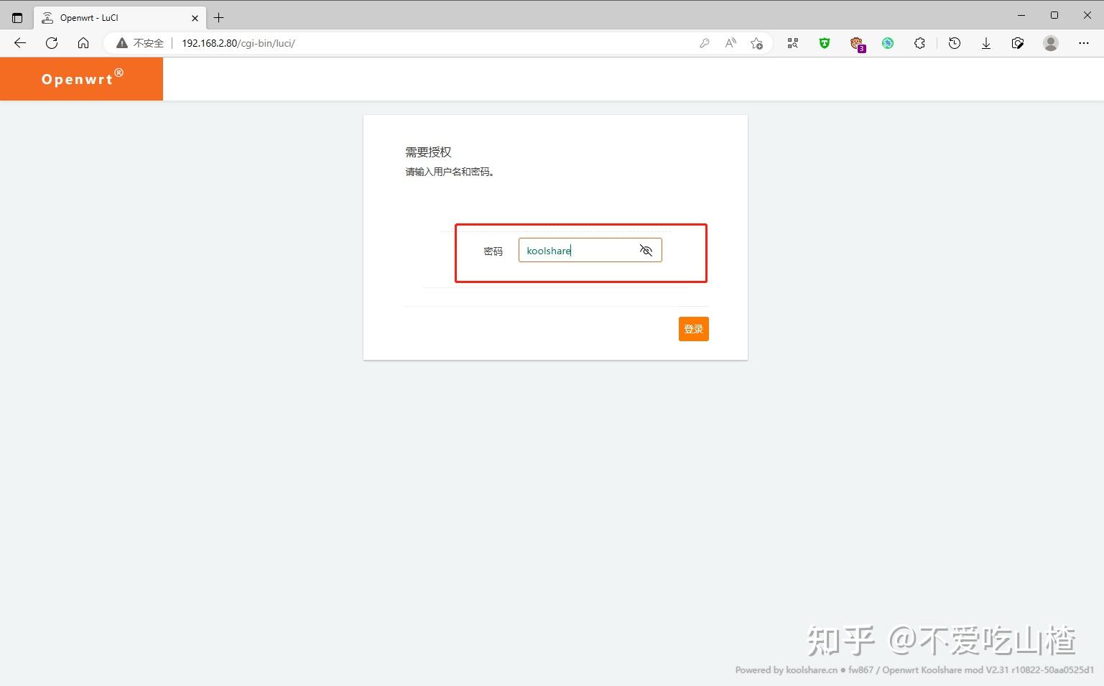Open the Settings and more ... menu
Image resolution: width=1104 pixels, height=686 pixels.
pos(1085,43)
